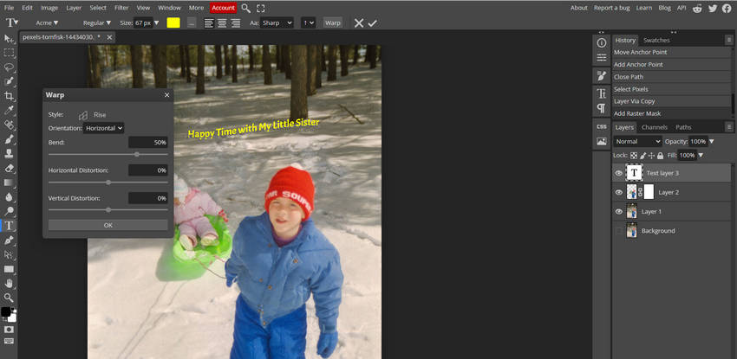Select the Brush tool
This screenshot has height=359, width=737.
point(9,139)
